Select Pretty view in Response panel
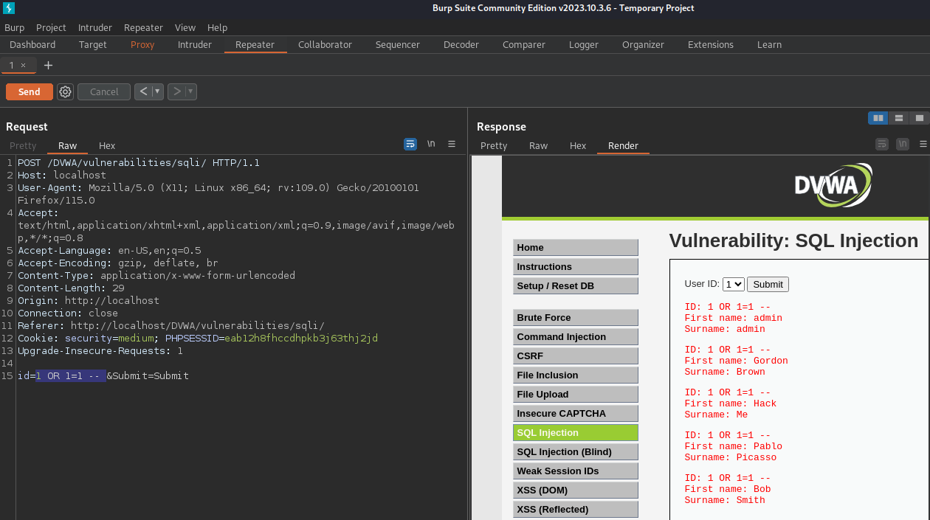 click(x=494, y=146)
